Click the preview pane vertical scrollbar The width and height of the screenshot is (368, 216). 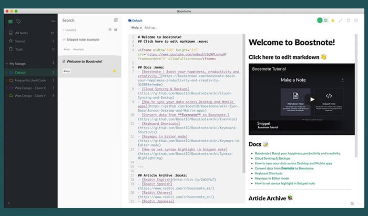tap(356, 95)
